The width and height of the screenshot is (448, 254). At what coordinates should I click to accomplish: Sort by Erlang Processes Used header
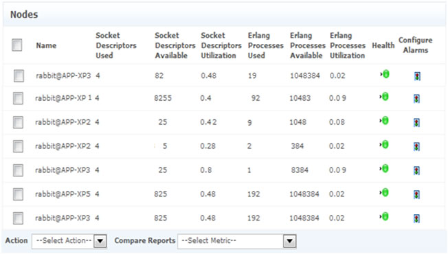[265, 45]
